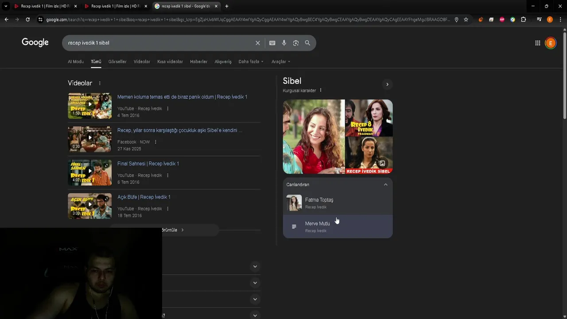This screenshot has height=319, width=567.
Task: Open the Google apps grid icon
Action: [537, 43]
